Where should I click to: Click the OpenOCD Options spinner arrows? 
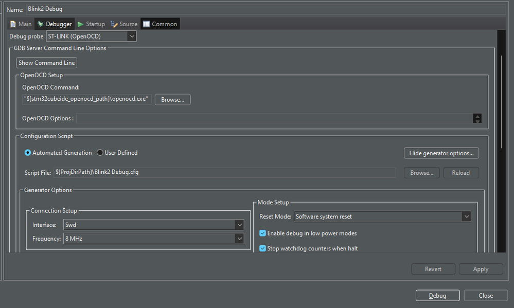click(x=477, y=118)
